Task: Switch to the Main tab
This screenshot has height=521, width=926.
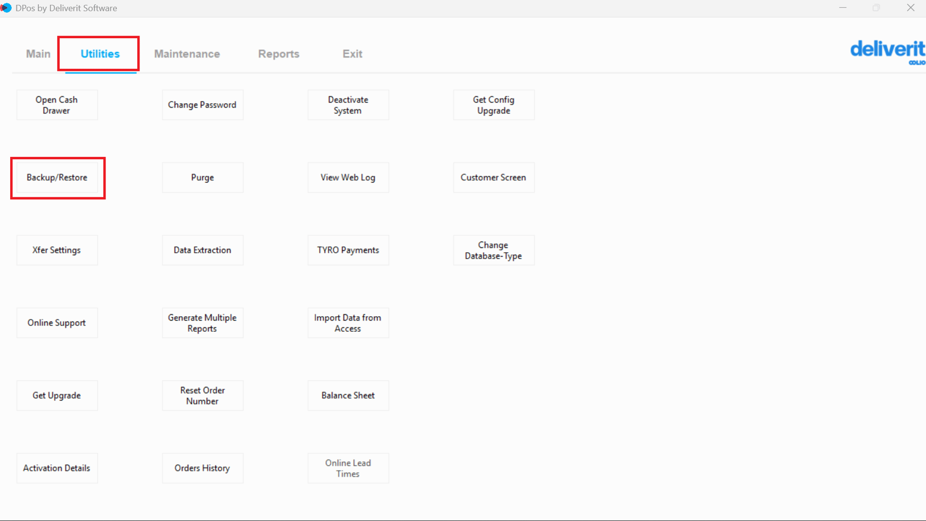Action: click(38, 54)
